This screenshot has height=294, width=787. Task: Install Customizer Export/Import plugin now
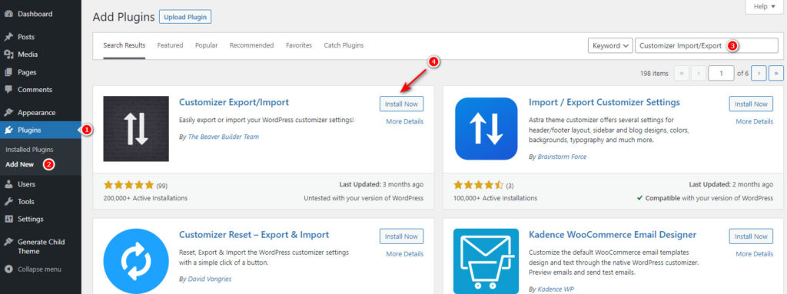(x=401, y=104)
